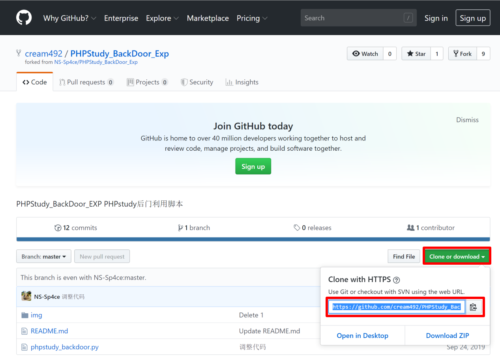Expand the Pricing menu
Image resolution: width=500 pixels, height=359 pixels.
[252, 18]
